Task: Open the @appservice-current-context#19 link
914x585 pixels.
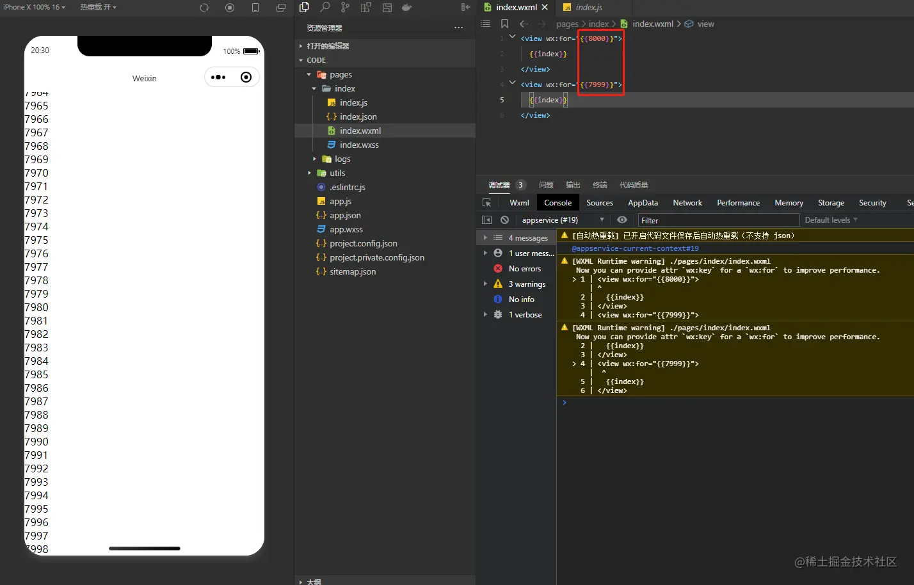Action: pyautogui.click(x=635, y=248)
